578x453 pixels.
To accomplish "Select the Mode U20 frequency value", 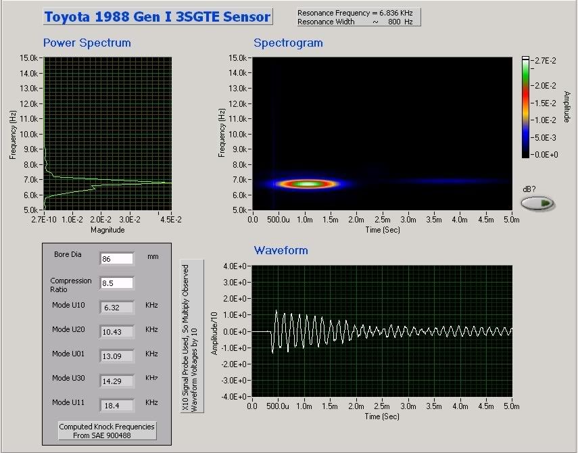I will click(116, 331).
